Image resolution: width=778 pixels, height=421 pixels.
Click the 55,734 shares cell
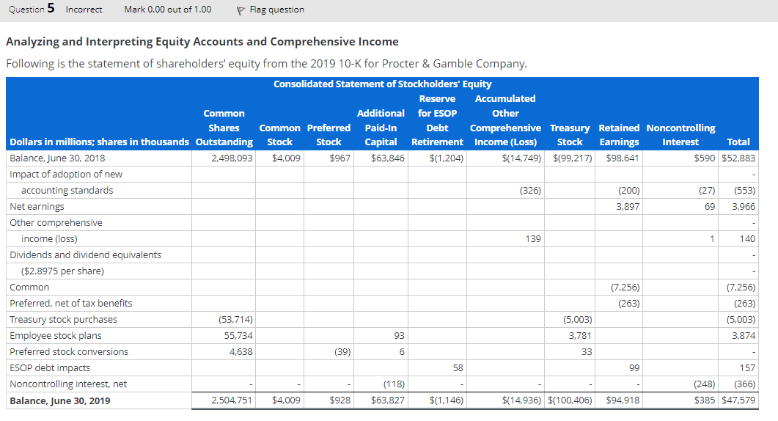tap(224, 336)
